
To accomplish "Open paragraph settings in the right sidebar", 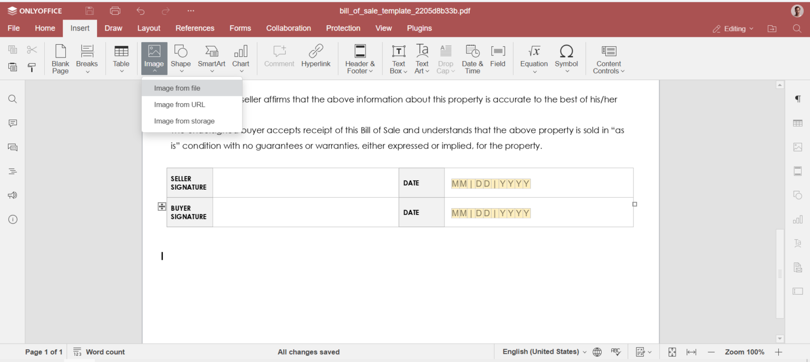I will [797, 99].
